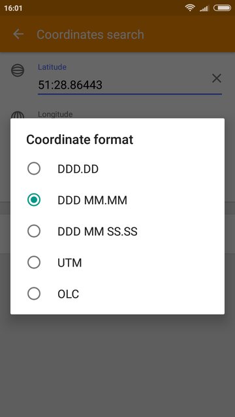This screenshot has width=235, height=417.
Task: Select the DDD.DD radio button
Action: pyautogui.click(x=34, y=169)
